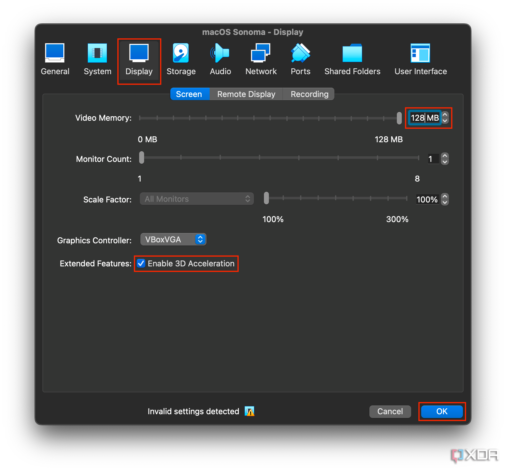Click the invalid settings warning icon
The image size is (506, 471).
pyautogui.click(x=250, y=411)
